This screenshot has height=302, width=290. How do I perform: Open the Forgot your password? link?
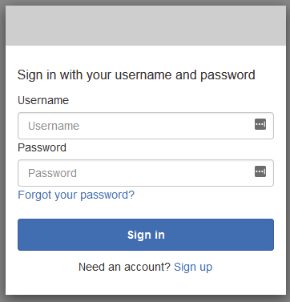pos(76,195)
